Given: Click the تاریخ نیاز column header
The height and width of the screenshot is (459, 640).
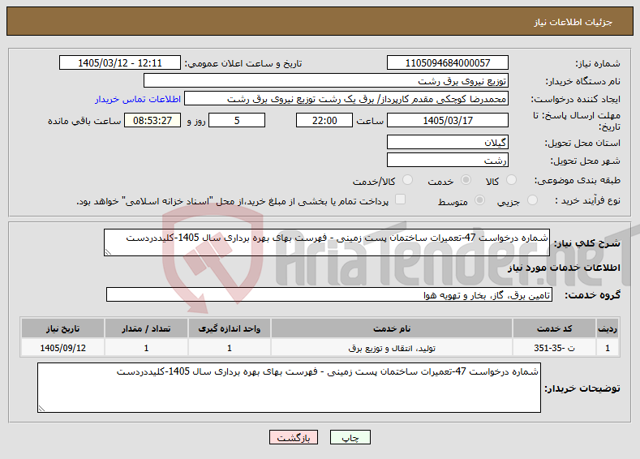Looking at the screenshot, I should point(62,328).
